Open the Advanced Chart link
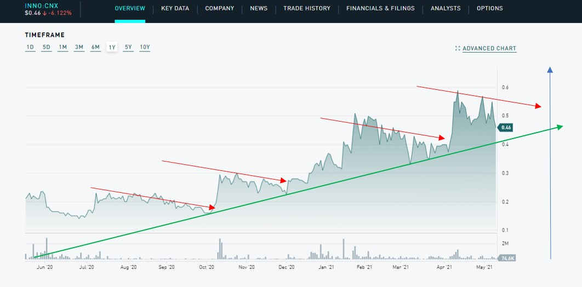 489,49
